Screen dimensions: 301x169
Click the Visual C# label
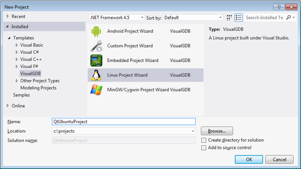(30, 52)
